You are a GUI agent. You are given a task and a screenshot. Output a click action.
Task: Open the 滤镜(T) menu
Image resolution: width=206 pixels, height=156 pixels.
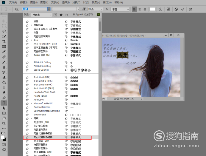(76, 2)
